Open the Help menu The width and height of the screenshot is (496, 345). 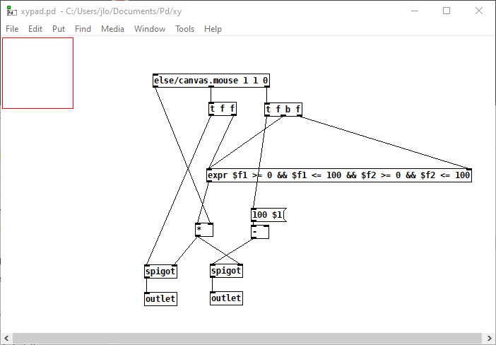pyautogui.click(x=213, y=29)
